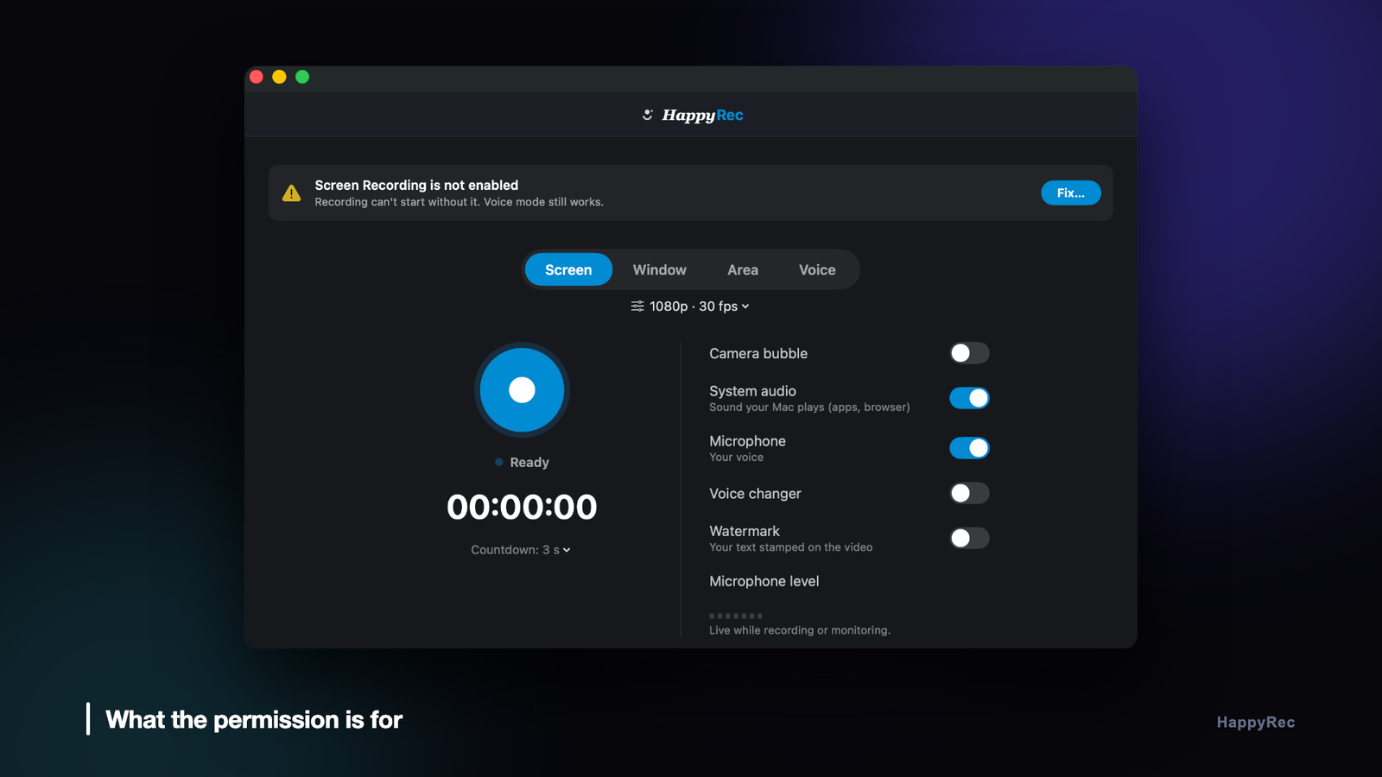Screen dimensions: 1382x777
Task: Open the 1080p · 30 fps quality dropdown
Action: 690,306
